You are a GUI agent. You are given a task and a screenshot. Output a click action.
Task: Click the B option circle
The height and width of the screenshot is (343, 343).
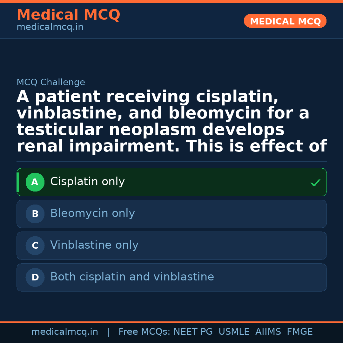[x=35, y=214]
